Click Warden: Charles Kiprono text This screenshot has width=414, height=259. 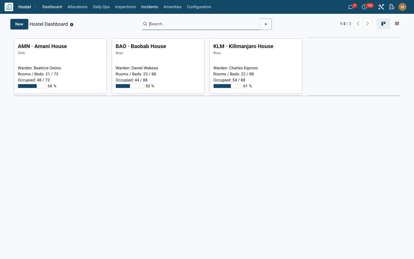[235, 68]
